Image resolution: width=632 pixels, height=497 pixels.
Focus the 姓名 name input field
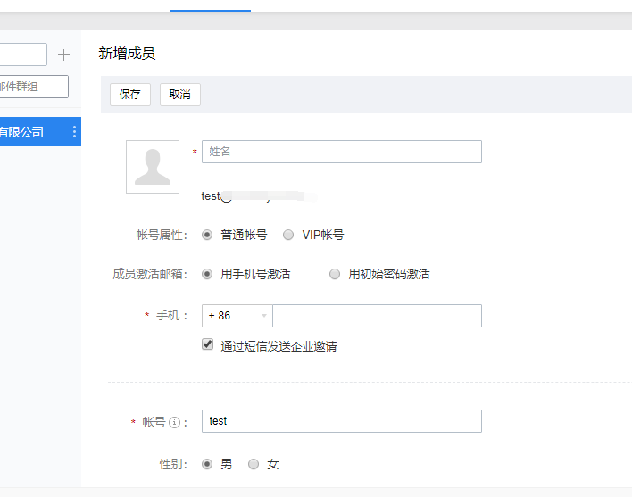tap(341, 152)
